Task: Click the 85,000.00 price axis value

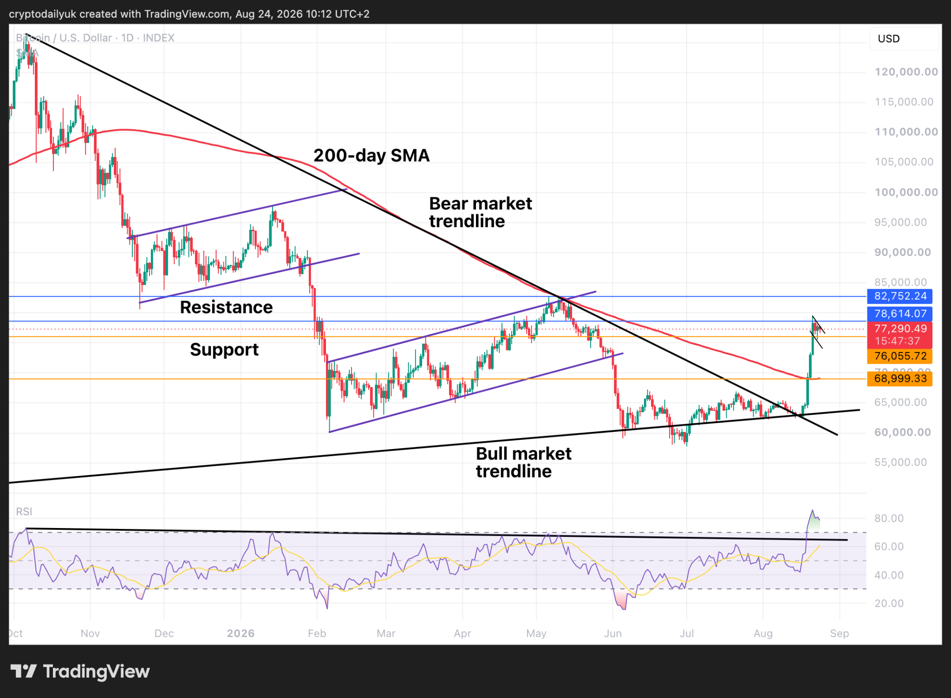Action: pyautogui.click(x=900, y=281)
